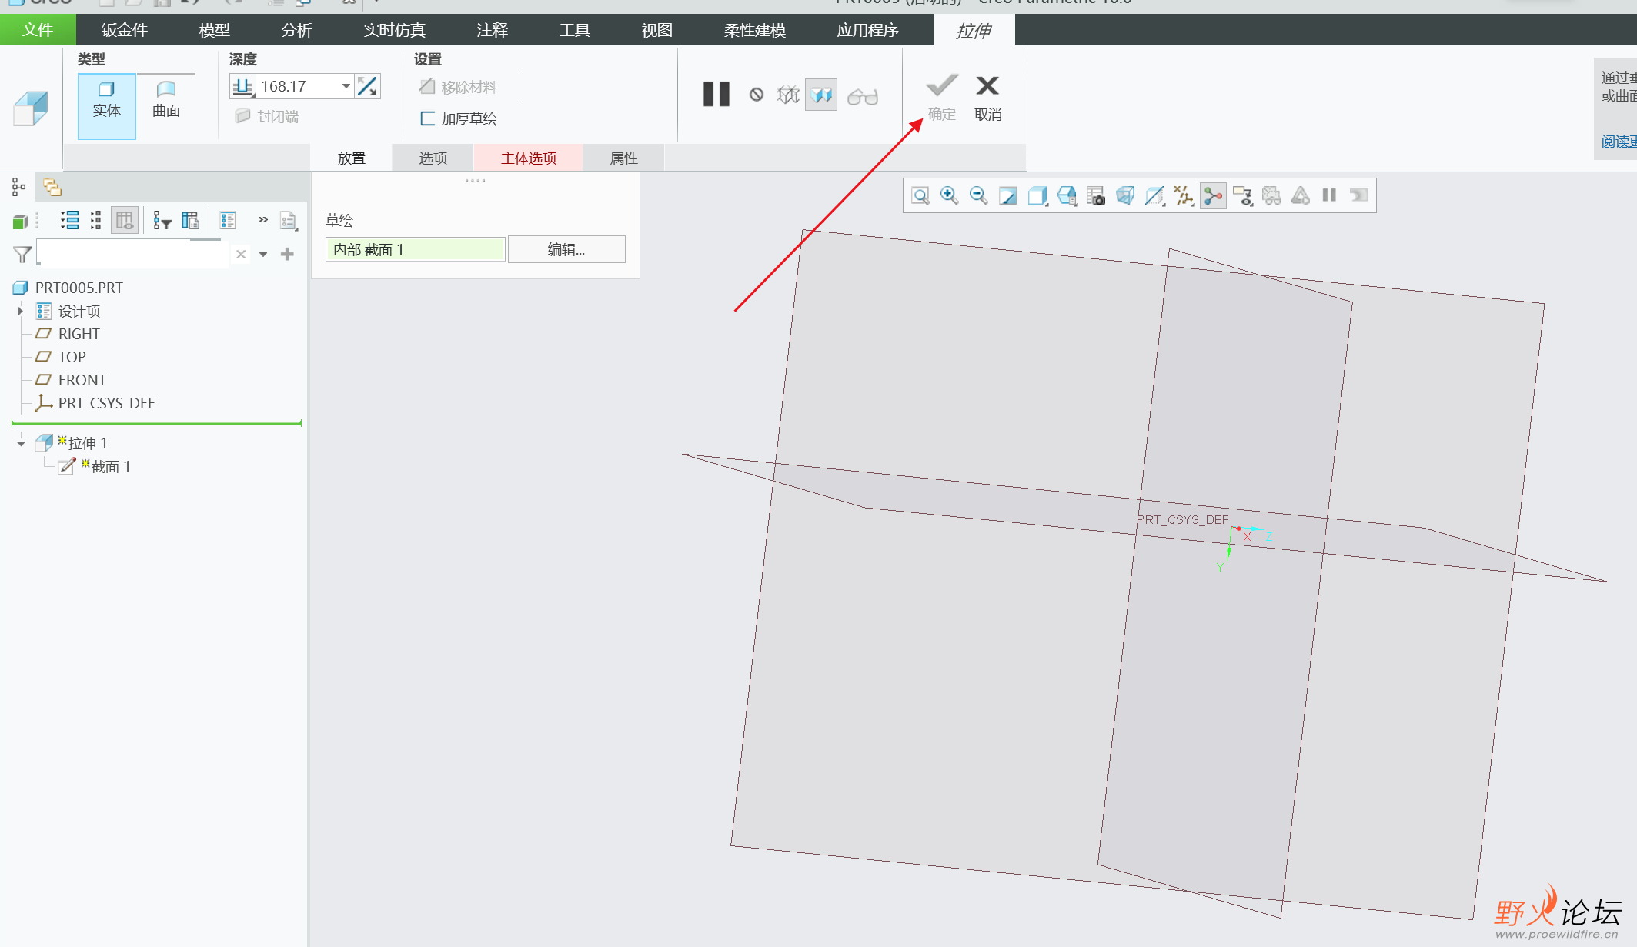
Task: Click the verify glasses preview icon
Action: pyautogui.click(x=863, y=97)
